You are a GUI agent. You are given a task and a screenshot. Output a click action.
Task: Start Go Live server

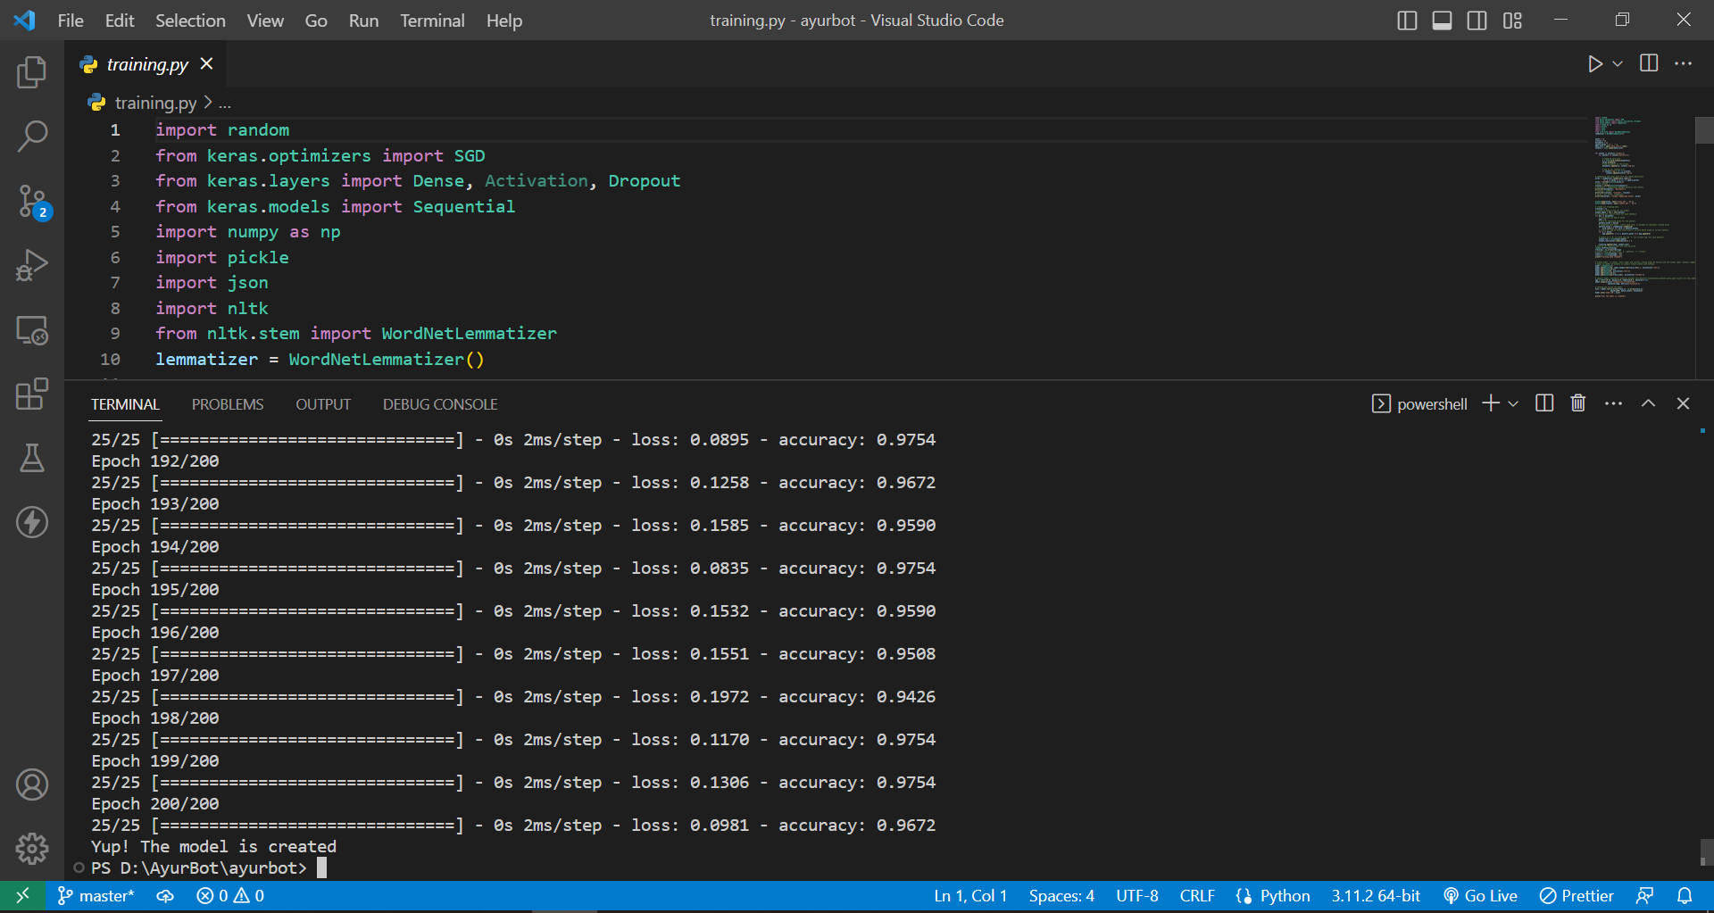pos(1480,895)
